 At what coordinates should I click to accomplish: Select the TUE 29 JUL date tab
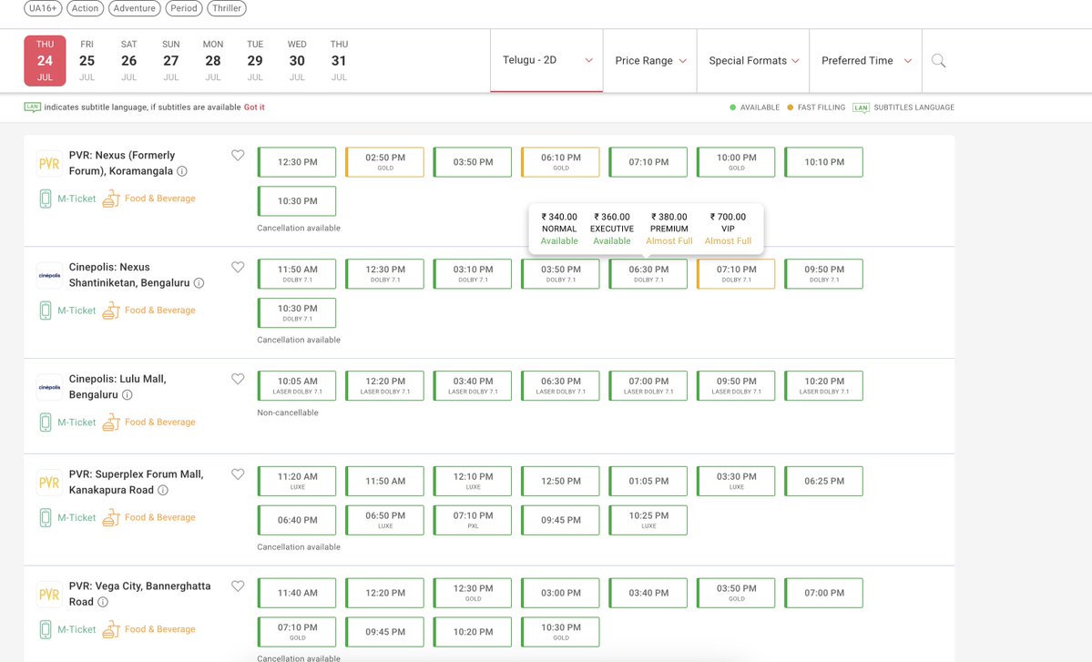click(x=255, y=61)
